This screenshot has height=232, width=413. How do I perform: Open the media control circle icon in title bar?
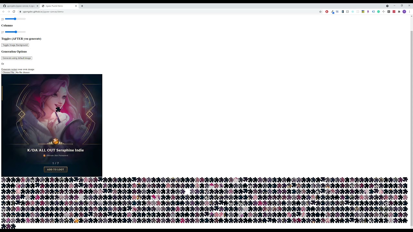tap(387, 6)
